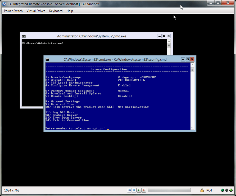Click the 'Enter number to select' prompt line
The image size is (236, 196).
(75, 128)
